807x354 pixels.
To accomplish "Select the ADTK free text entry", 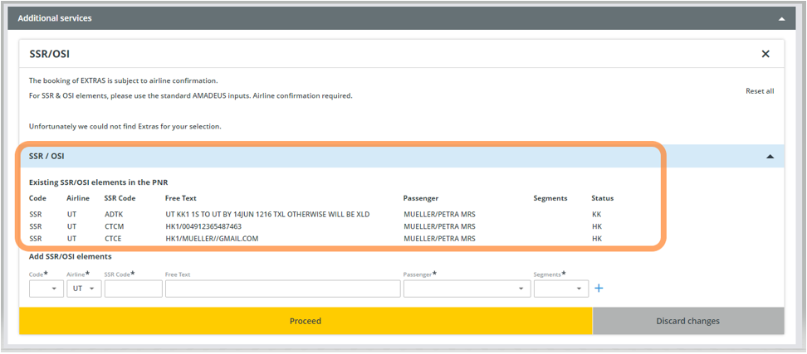I will pyautogui.click(x=267, y=215).
